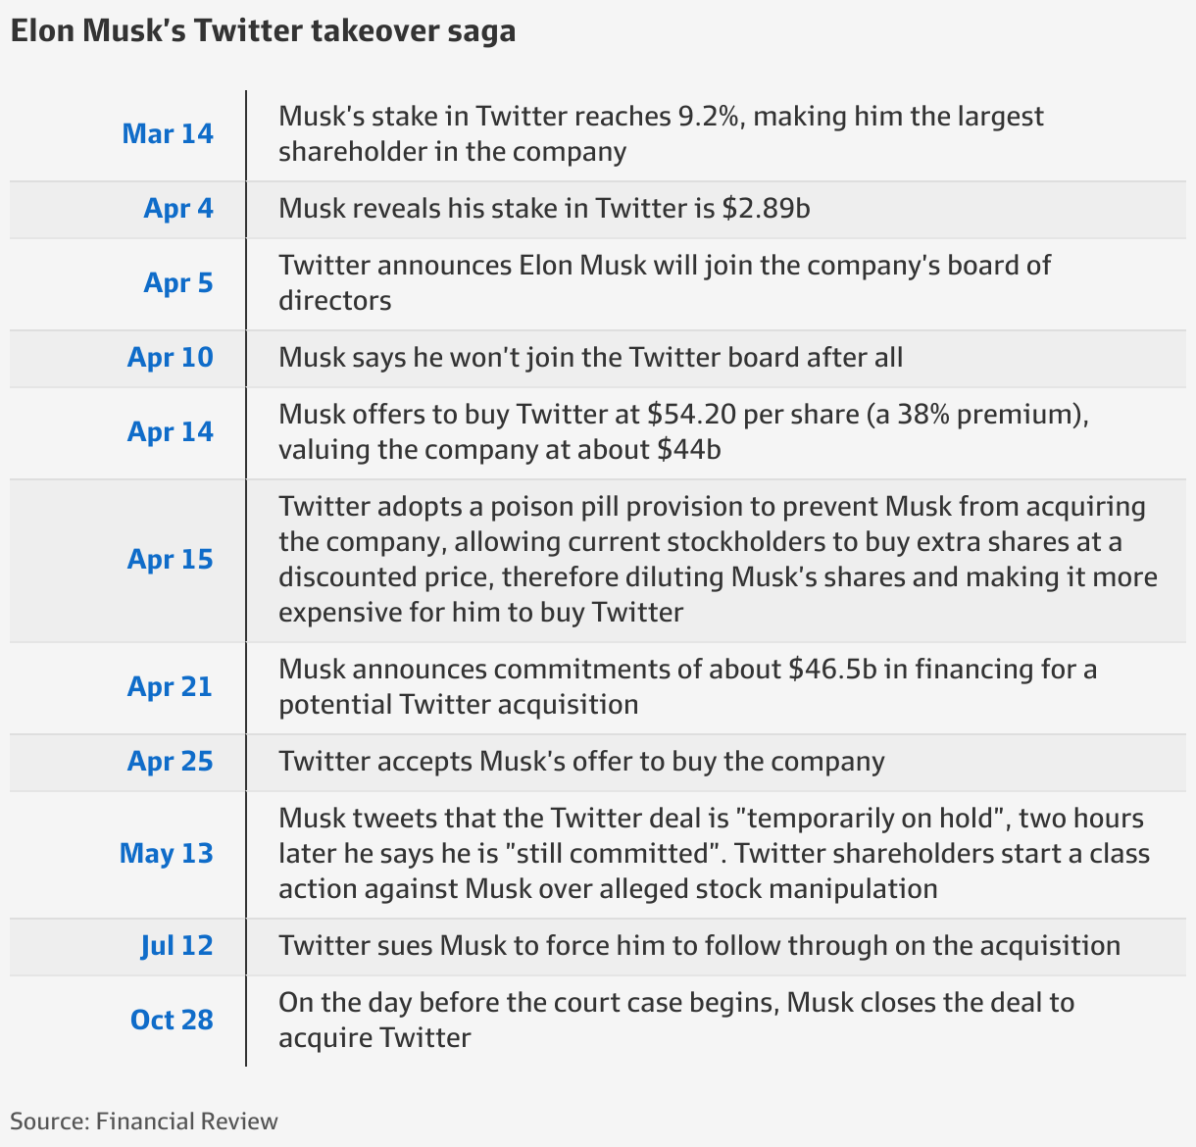Image resolution: width=1196 pixels, height=1147 pixels.
Task: Select the Apr 10 date label
Action: pos(171,357)
